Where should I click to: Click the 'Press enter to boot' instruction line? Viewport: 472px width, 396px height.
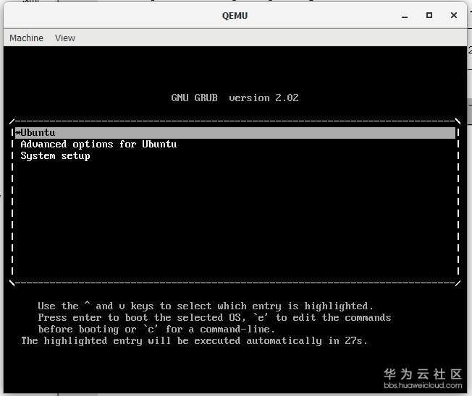214,318
